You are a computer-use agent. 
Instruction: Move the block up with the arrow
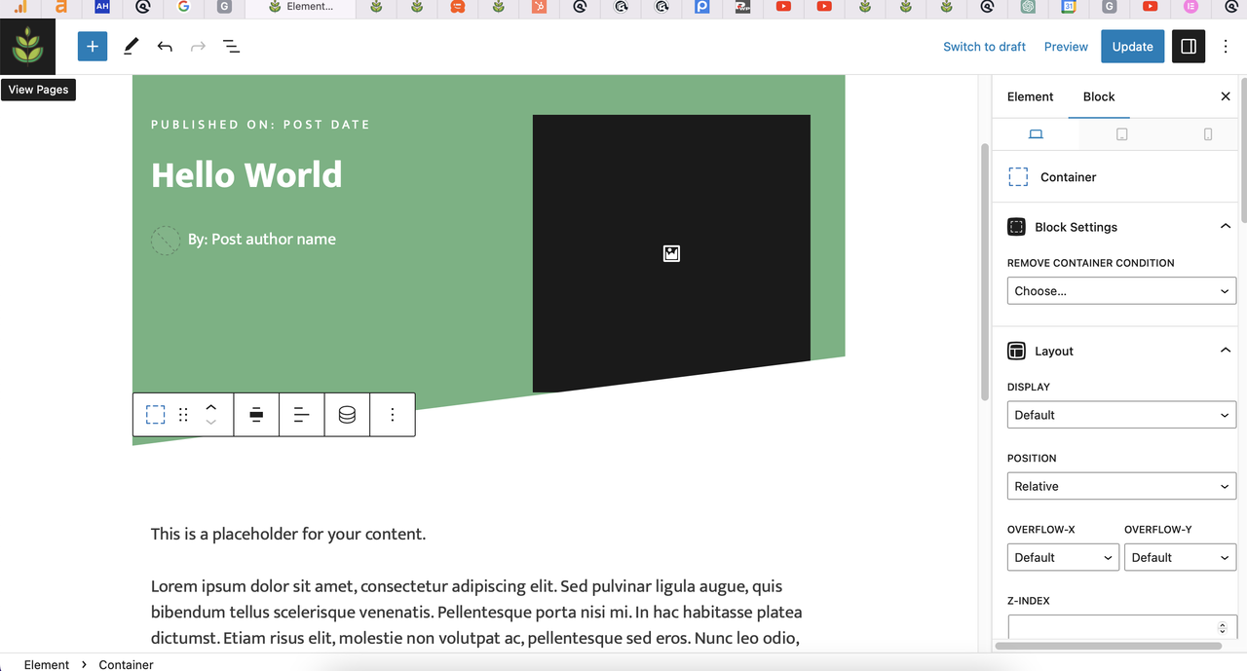(x=211, y=406)
